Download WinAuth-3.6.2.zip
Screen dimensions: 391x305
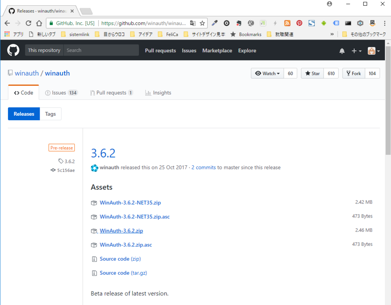point(121,231)
